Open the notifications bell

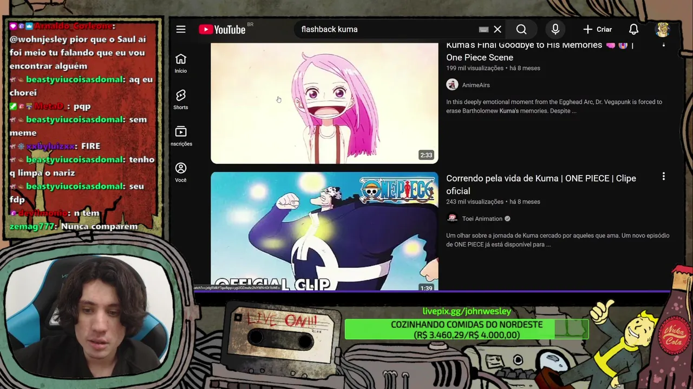click(633, 29)
